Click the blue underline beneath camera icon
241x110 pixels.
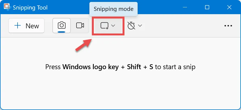[x=61, y=32]
